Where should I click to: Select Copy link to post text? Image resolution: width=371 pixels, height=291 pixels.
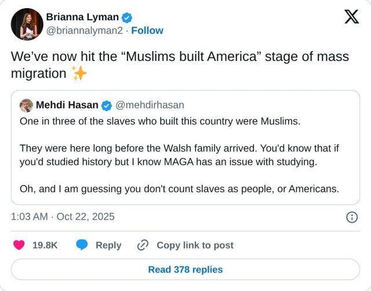point(195,245)
